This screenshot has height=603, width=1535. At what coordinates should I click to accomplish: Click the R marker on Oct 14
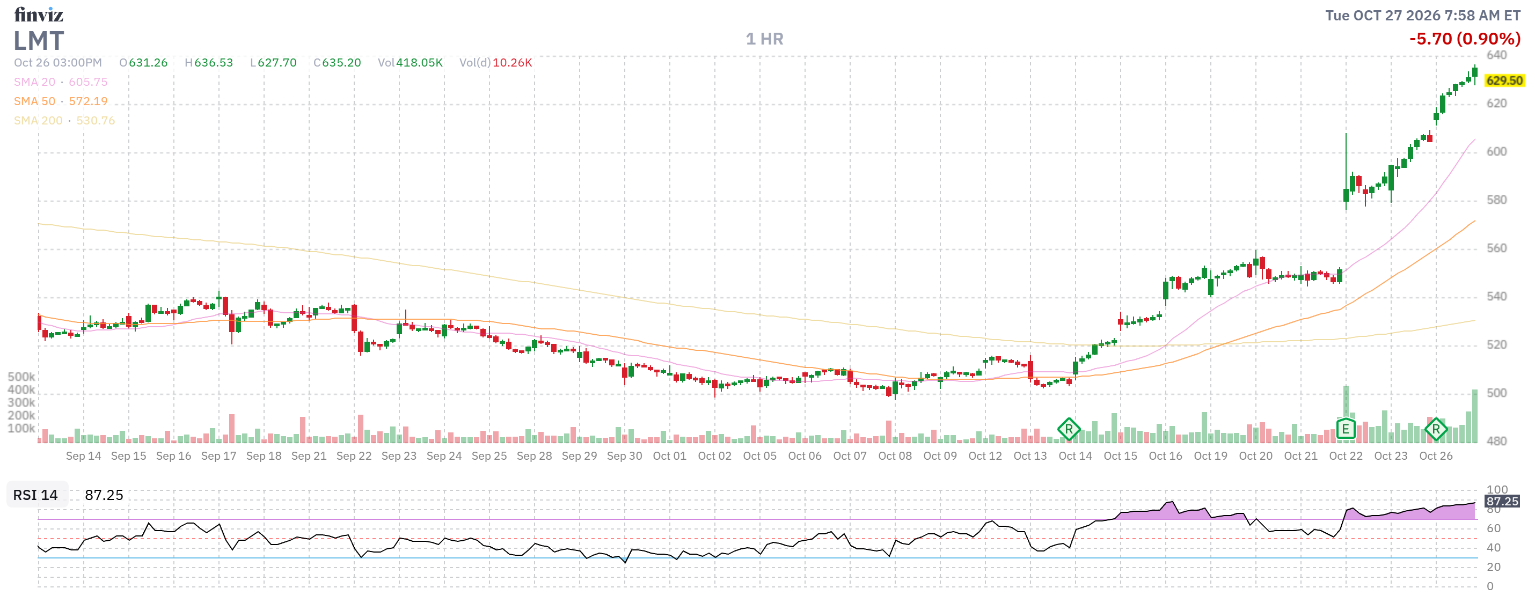click(x=1069, y=429)
